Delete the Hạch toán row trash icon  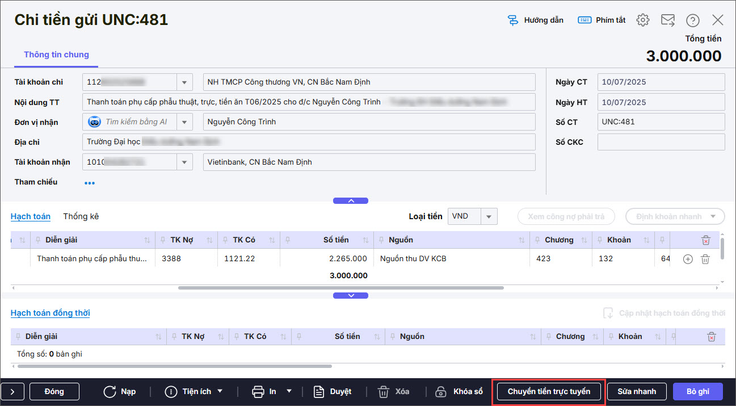point(705,259)
